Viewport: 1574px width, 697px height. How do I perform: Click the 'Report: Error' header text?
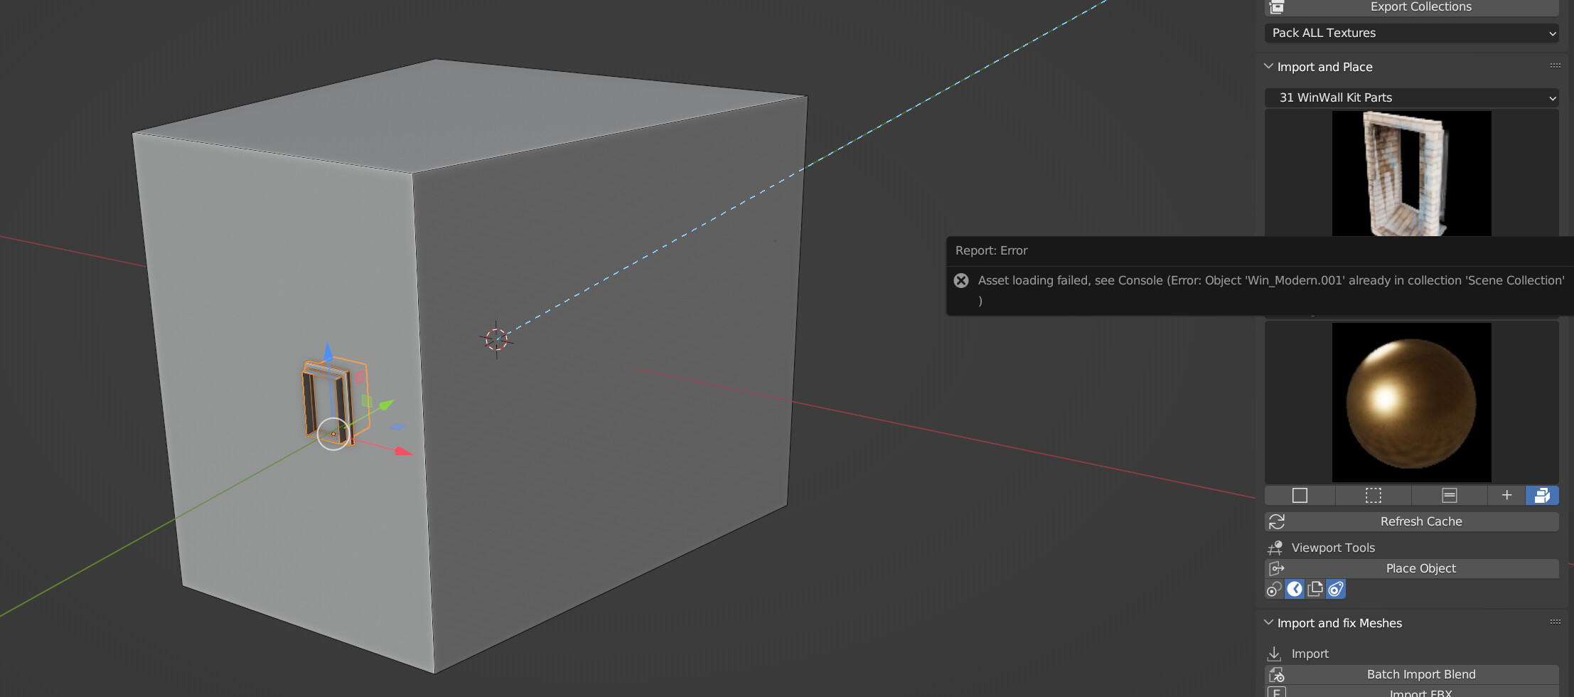coord(991,250)
